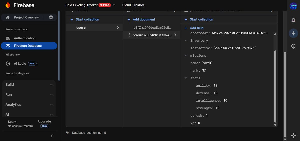Viewport: 300px width, 141px height.
Task: Click the Firestore Database icon
Action: point(8,46)
